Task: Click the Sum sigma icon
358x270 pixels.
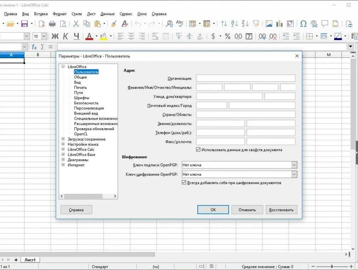Action: tap(43, 47)
